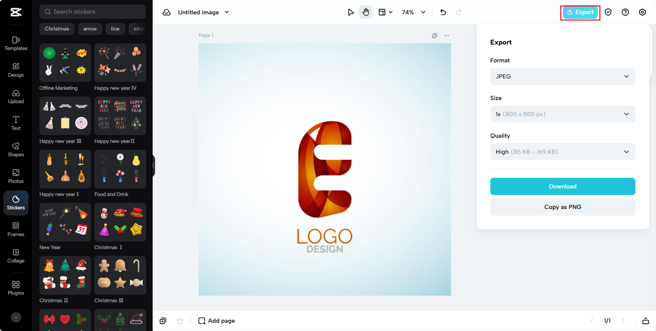The width and height of the screenshot is (656, 331).
Task: Click the Export button
Action: pyautogui.click(x=580, y=12)
